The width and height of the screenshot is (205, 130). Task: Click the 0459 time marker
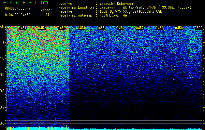coord(179,28)
